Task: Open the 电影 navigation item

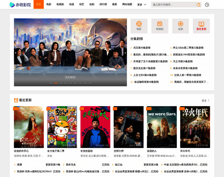Action: [x=49, y=4]
